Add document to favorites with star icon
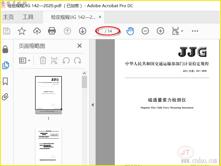 click(x=22, y=31)
